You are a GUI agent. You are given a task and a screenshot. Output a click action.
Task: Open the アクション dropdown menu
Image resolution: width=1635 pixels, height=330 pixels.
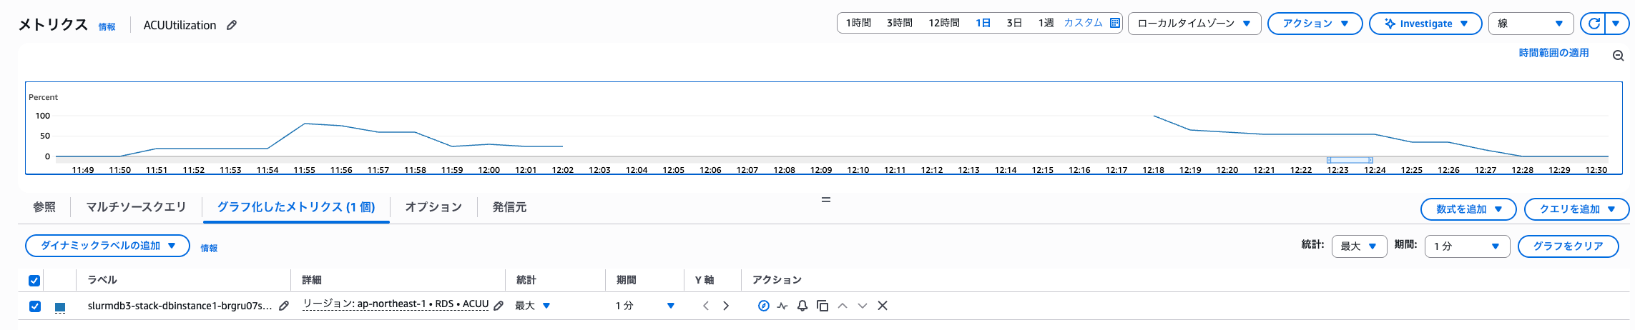pyautogui.click(x=1315, y=24)
